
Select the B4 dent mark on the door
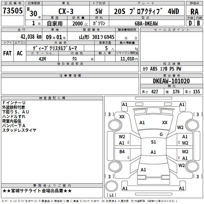click(x=122, y=152)
